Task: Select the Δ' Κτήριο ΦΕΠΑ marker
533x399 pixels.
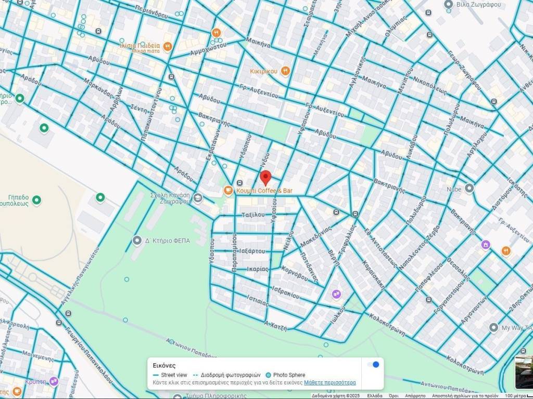Action: point(137,241)
